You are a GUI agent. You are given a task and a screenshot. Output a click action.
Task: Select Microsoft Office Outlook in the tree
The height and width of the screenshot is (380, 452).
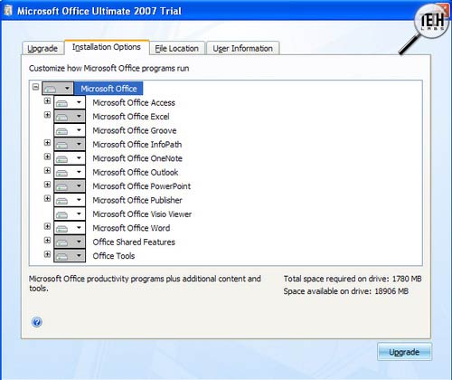tap(136, 172)
